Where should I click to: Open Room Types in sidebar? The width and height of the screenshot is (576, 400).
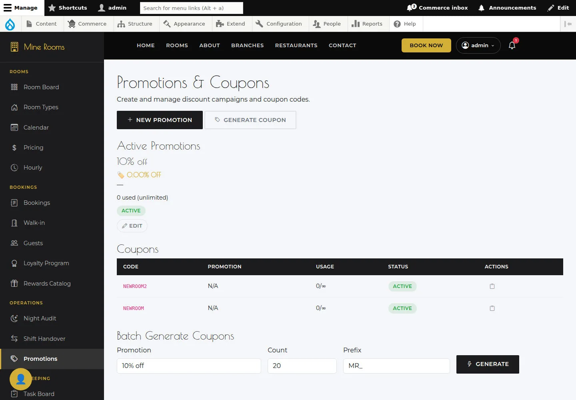click(x=52, y=107)
